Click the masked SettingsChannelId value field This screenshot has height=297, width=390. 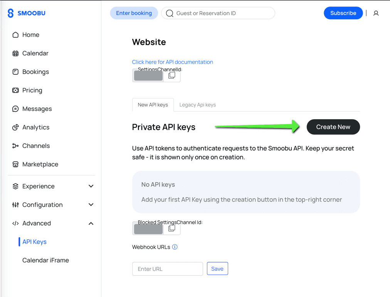point(148,76)
